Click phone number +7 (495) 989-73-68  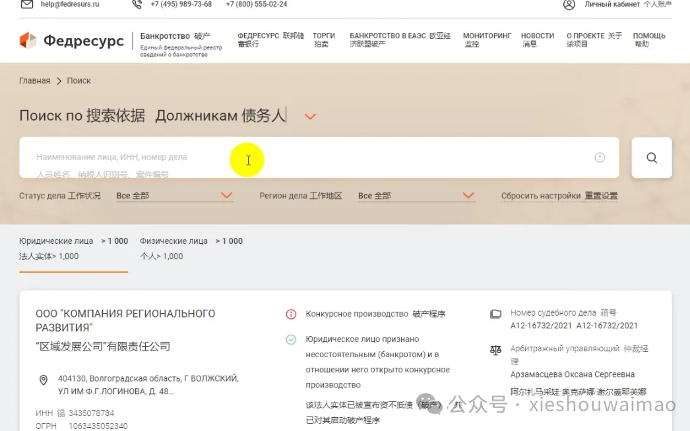(x=181, y=5)
